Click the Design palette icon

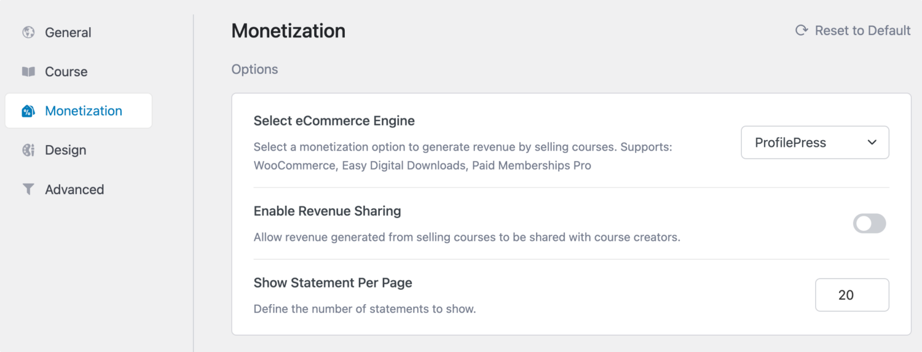pos(28,151)
